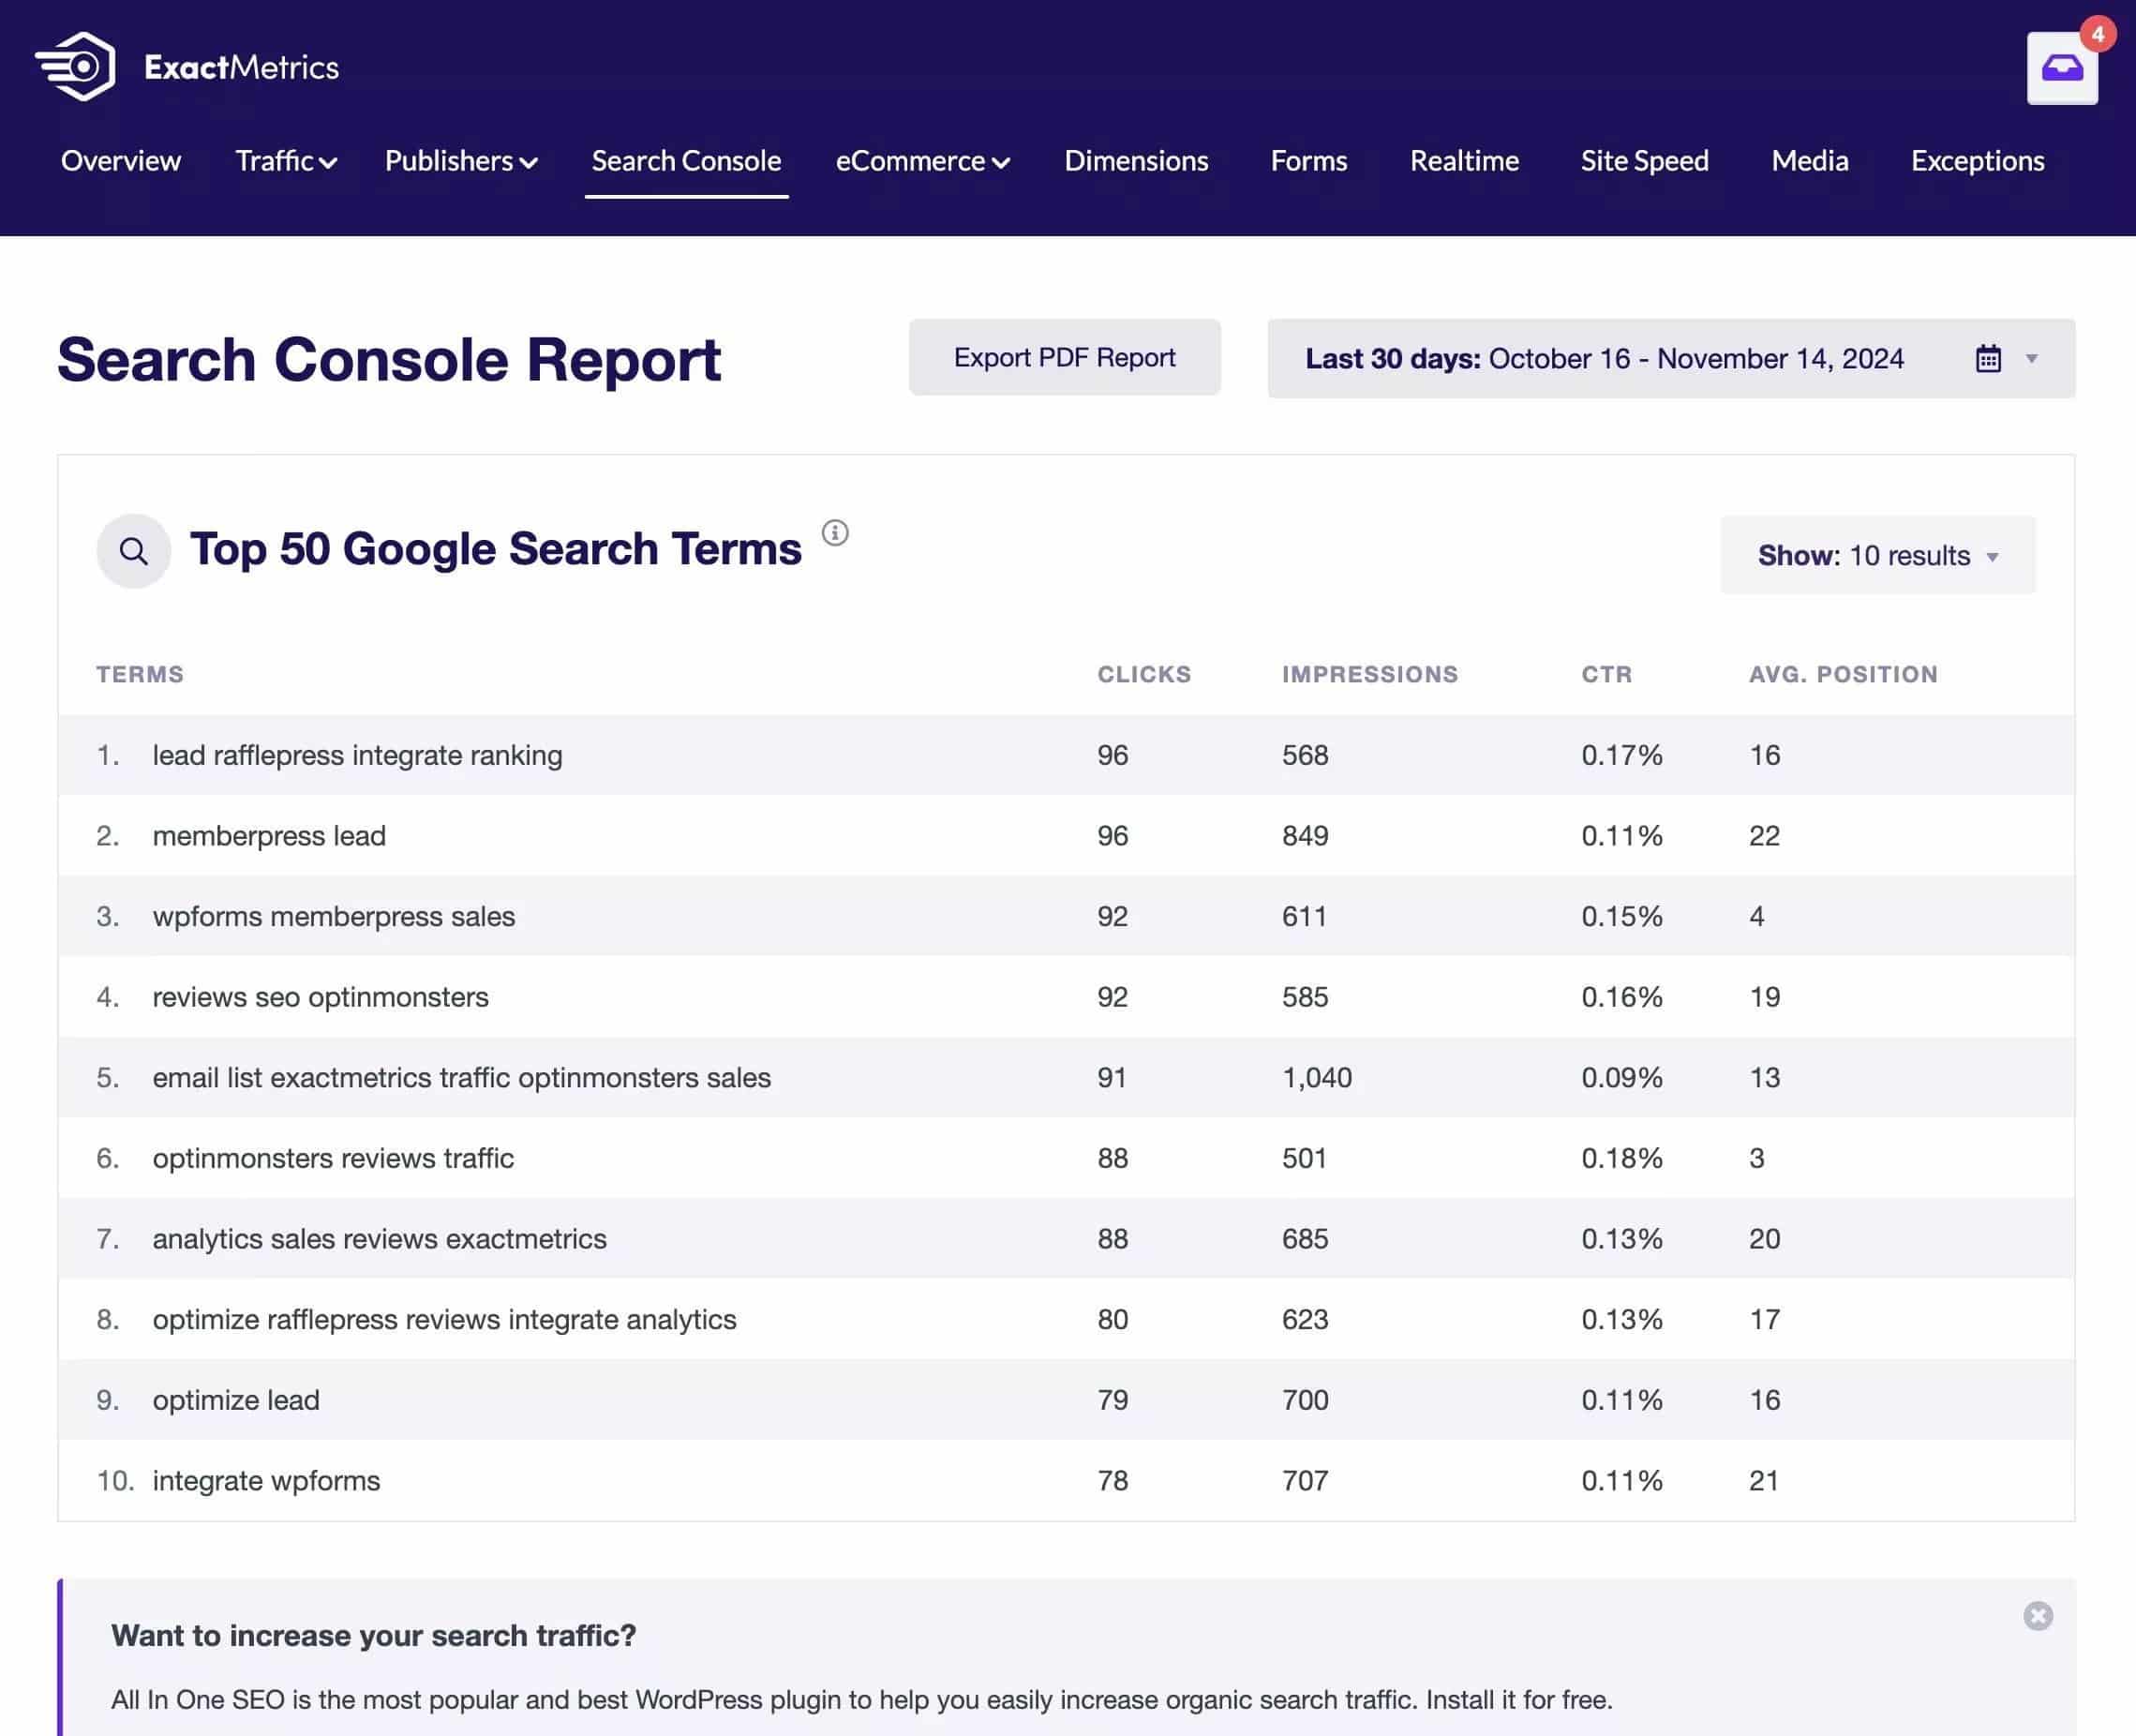Open the Forms tab
The width and height of the screenshot is (2136, 1736).
pos(1309,161)
